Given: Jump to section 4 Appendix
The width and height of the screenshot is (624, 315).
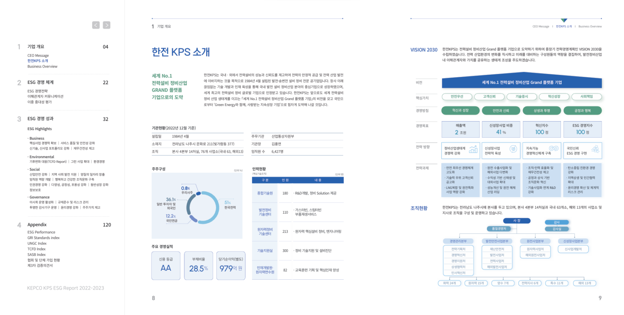Looking at the screenshot, I should pos(37,225).
